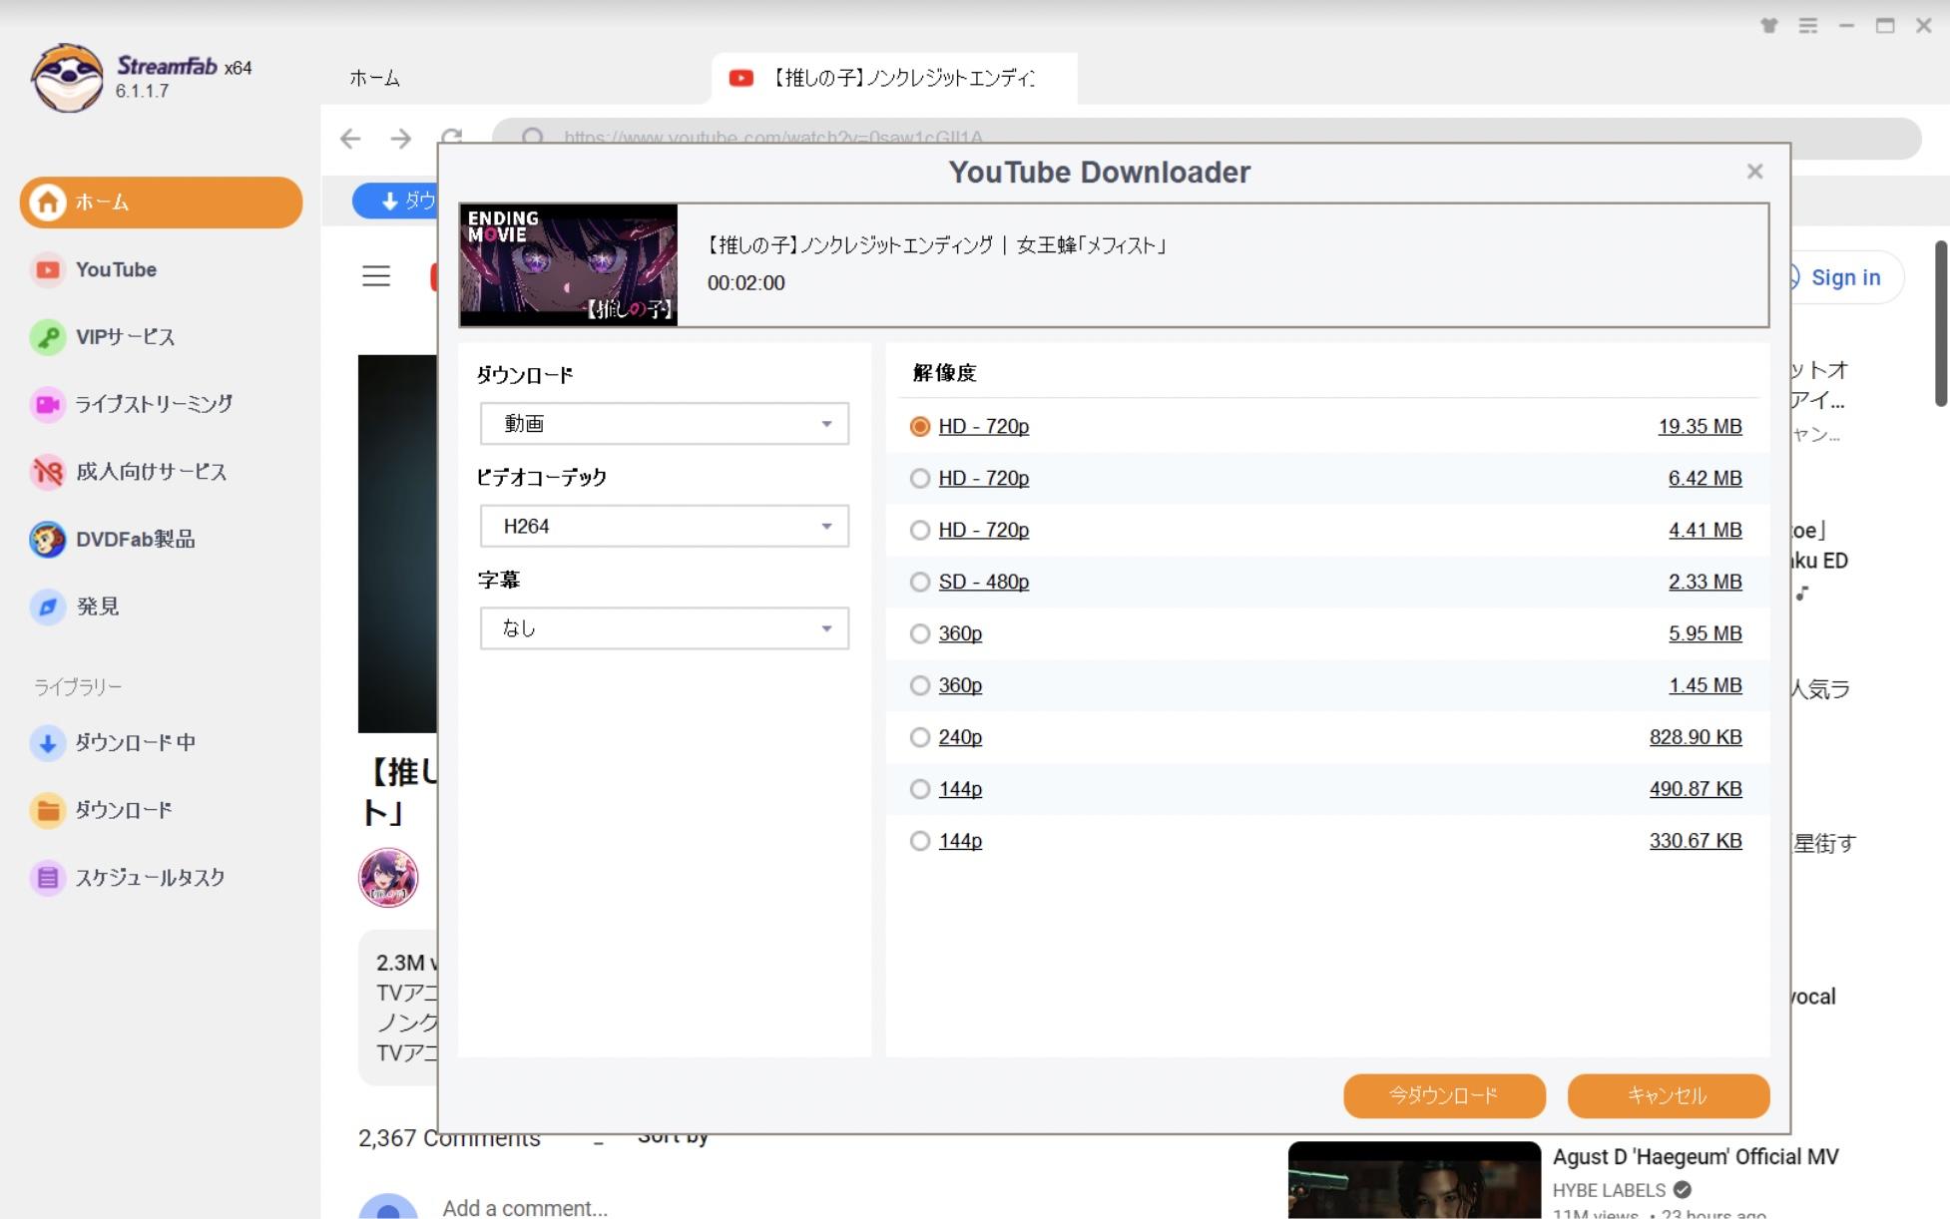The image size is (1950, 1219).
Task: Close the YouTube Downloader dialog
Action: [1755, 172]
